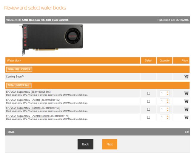
Task: Click the cart icon for EK-VGA Supremacy - Acetal
Action: 186,101
